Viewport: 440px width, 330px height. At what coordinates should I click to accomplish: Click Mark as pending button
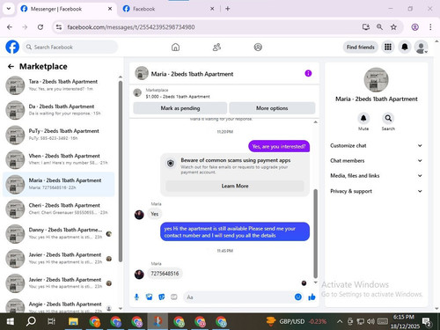point(180,108)
